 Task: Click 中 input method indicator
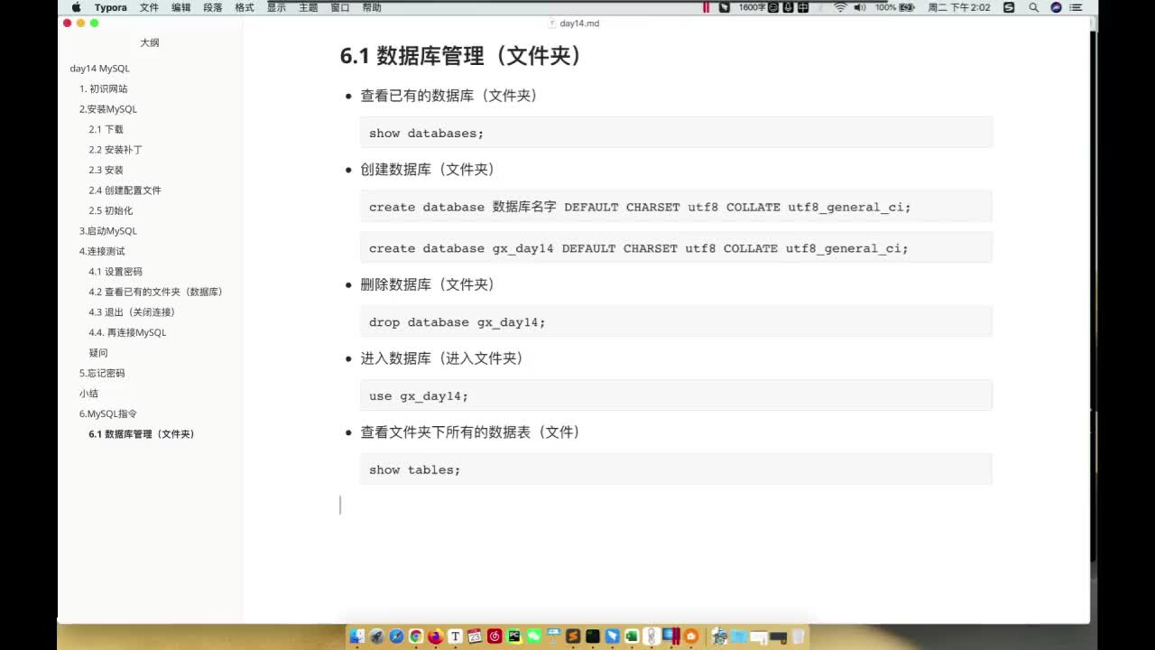point(803,7)
